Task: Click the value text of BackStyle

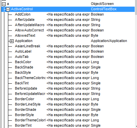Action: pos(68,73)
